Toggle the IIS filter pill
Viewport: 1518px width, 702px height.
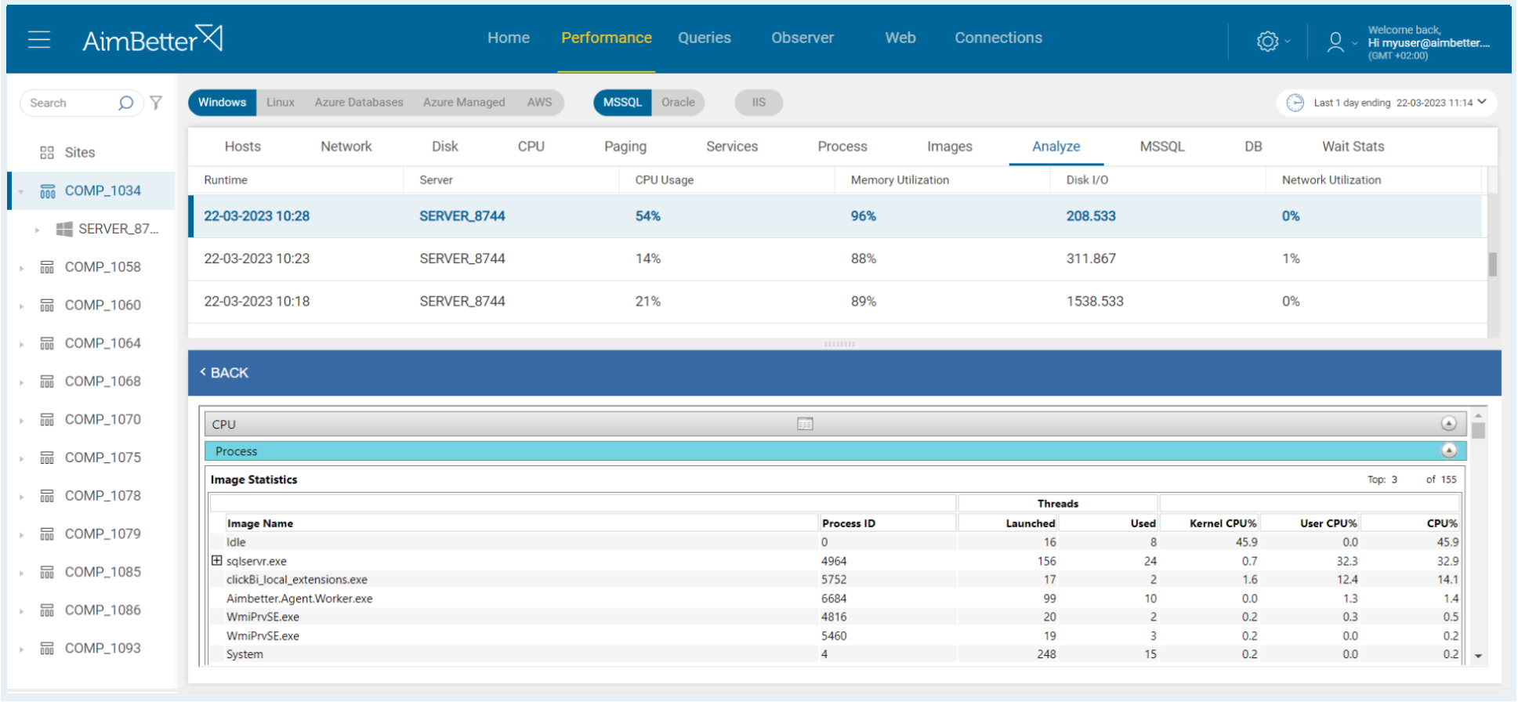tap(759, 103)
